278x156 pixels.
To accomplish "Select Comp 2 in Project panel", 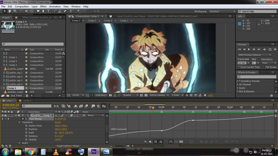I will click(13, 61).
